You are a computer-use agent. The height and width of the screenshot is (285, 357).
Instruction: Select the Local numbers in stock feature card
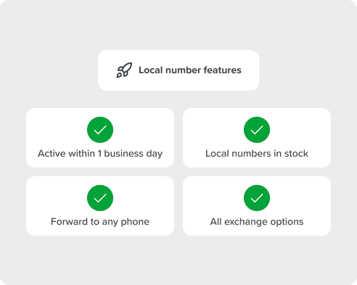pyautogui.click(x=257, y=138)
